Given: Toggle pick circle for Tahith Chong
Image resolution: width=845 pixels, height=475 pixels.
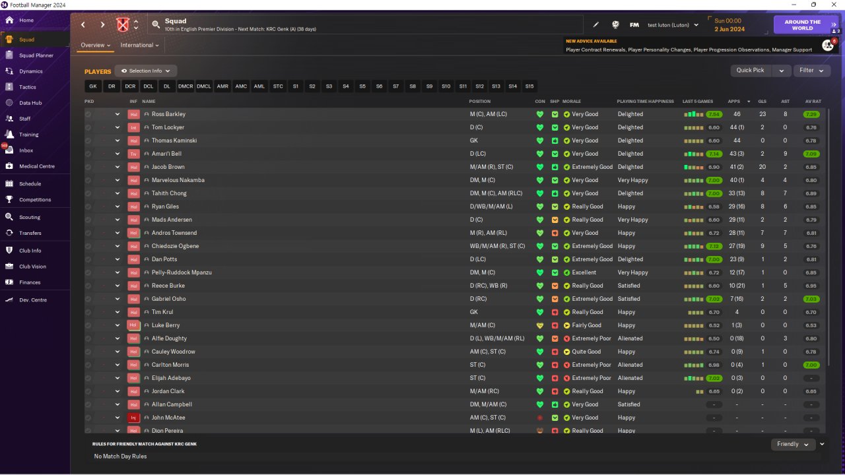Looking at the screenshot, I should pos(88,193).
